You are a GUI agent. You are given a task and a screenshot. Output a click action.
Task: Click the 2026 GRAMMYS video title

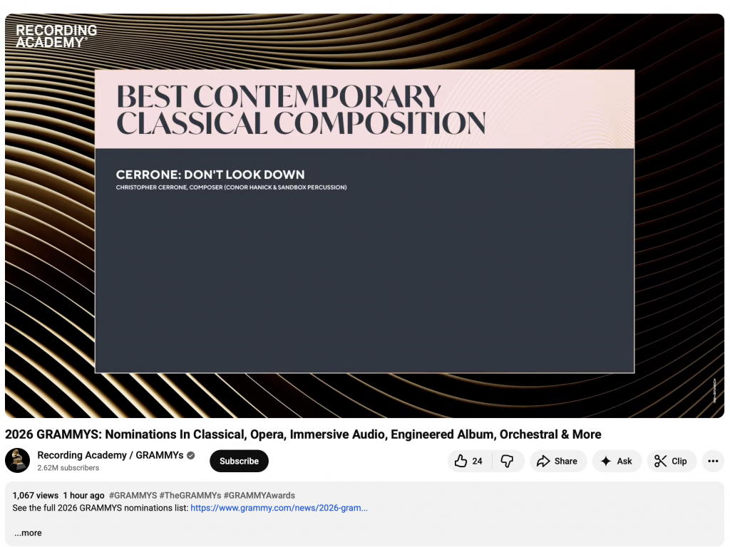pos(303,434)
